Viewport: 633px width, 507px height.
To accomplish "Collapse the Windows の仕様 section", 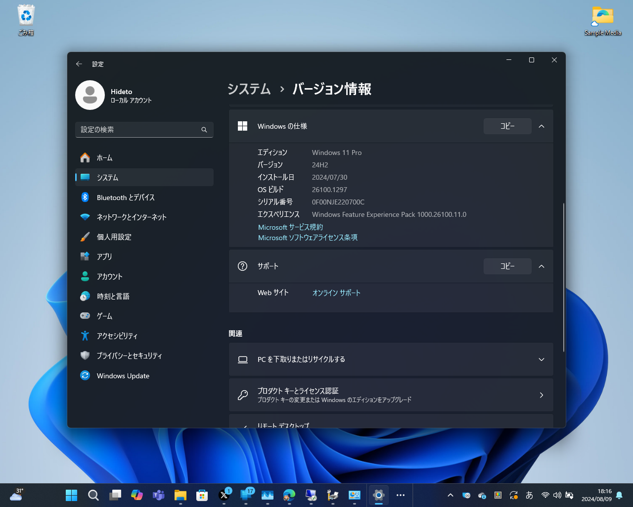I will [x=541, y=126].
